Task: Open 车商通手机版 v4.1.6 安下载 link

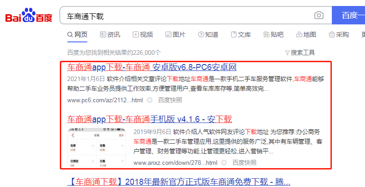Action: pyautogui.click(x=150, y=119)
